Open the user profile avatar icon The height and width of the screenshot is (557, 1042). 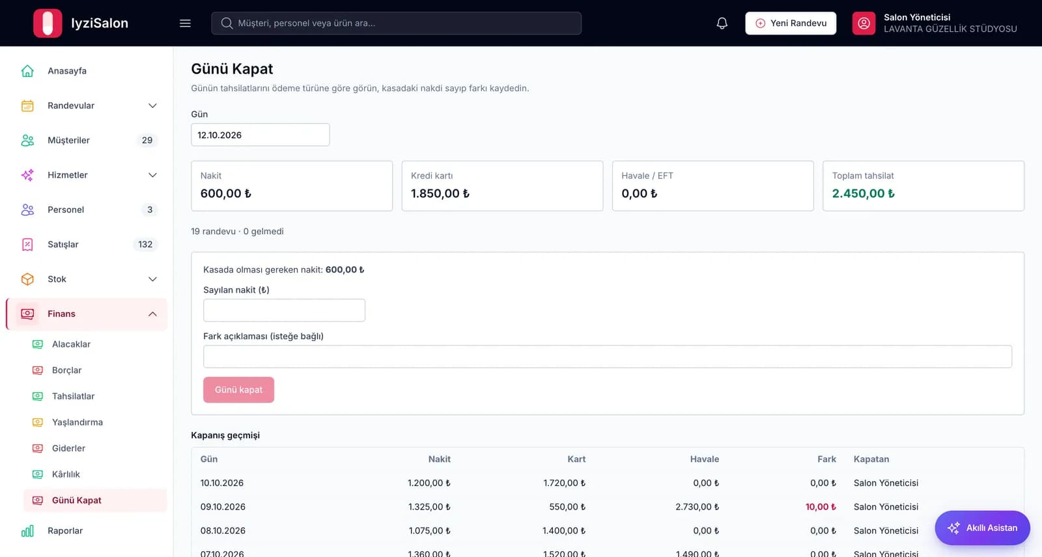click(864, 23)
